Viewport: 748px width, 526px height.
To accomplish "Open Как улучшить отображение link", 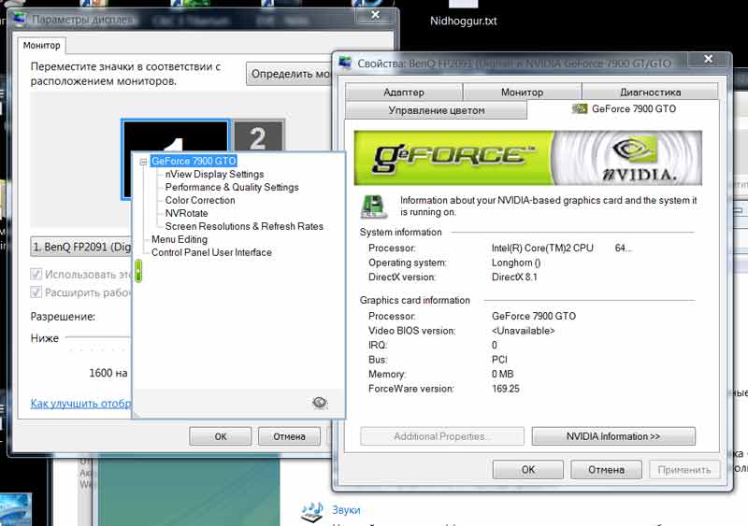I will click(80, 404).
